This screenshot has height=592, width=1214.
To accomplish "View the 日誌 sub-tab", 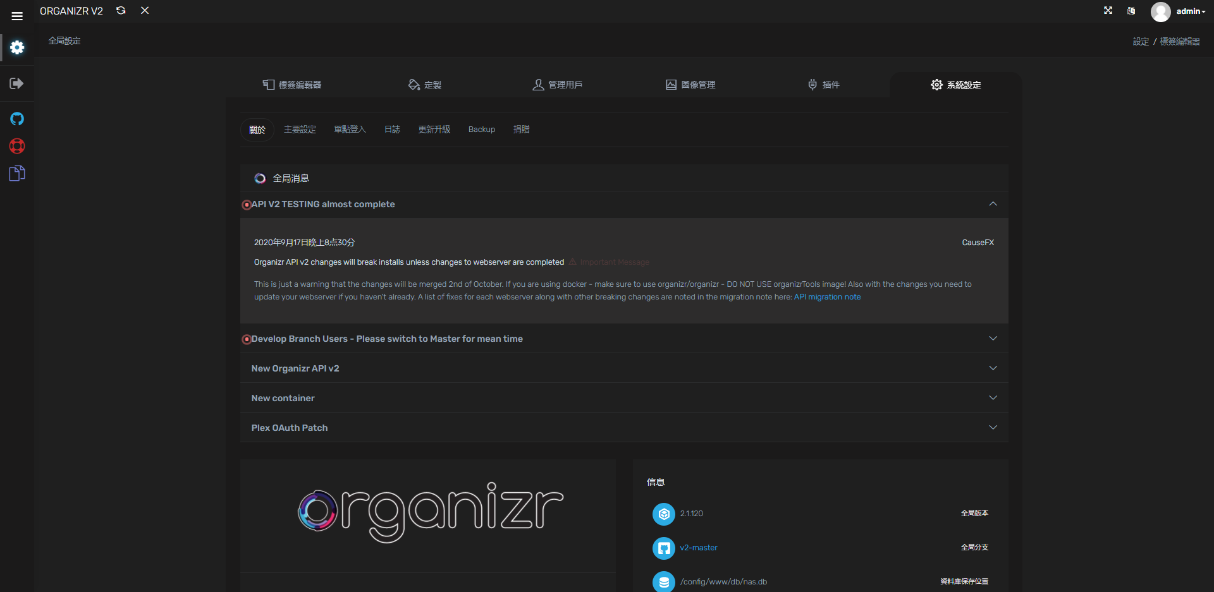I will 392,130.
